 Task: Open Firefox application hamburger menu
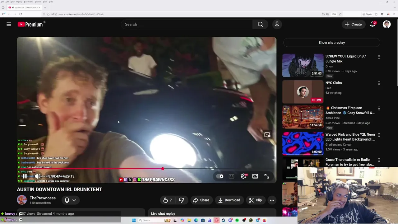[x=394, y=14]
